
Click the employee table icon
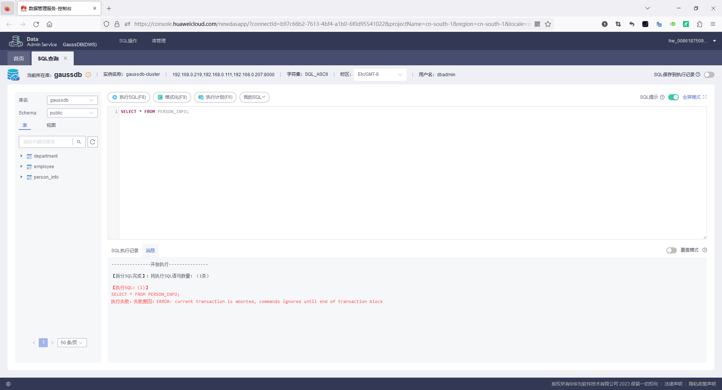(x=29, y=167)
